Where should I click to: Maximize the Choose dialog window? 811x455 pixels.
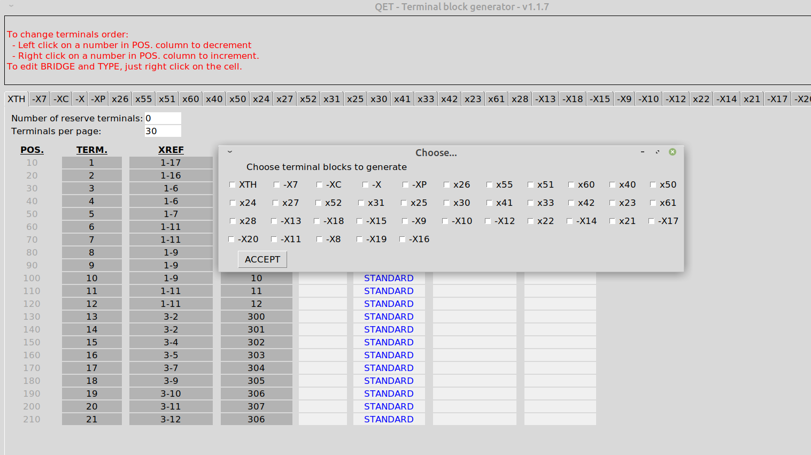658,152
